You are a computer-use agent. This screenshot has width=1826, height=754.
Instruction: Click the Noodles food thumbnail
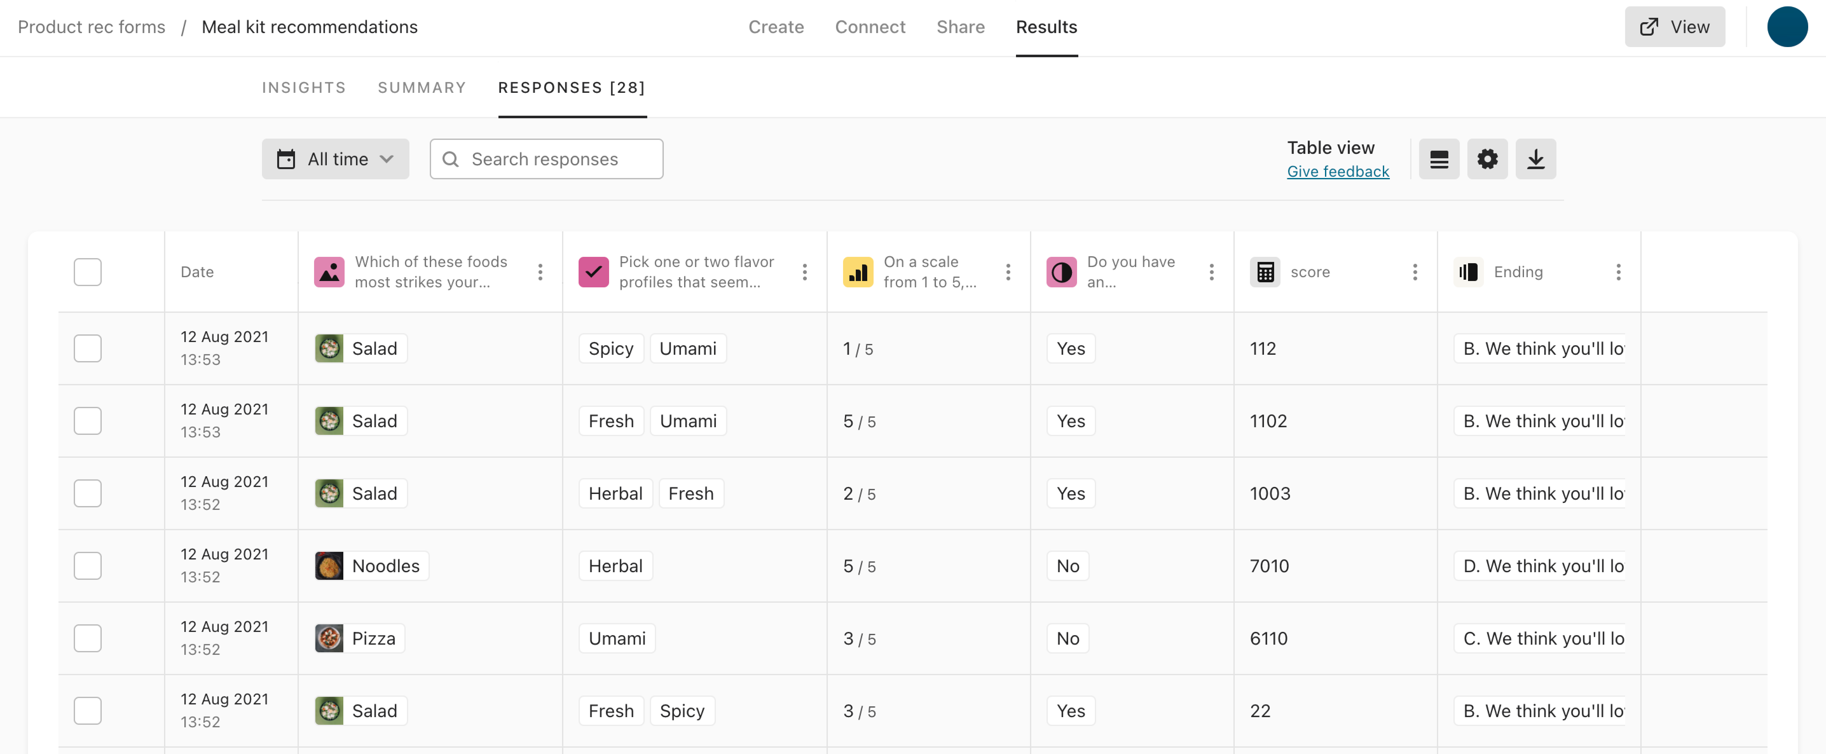[x=329, y=566]
